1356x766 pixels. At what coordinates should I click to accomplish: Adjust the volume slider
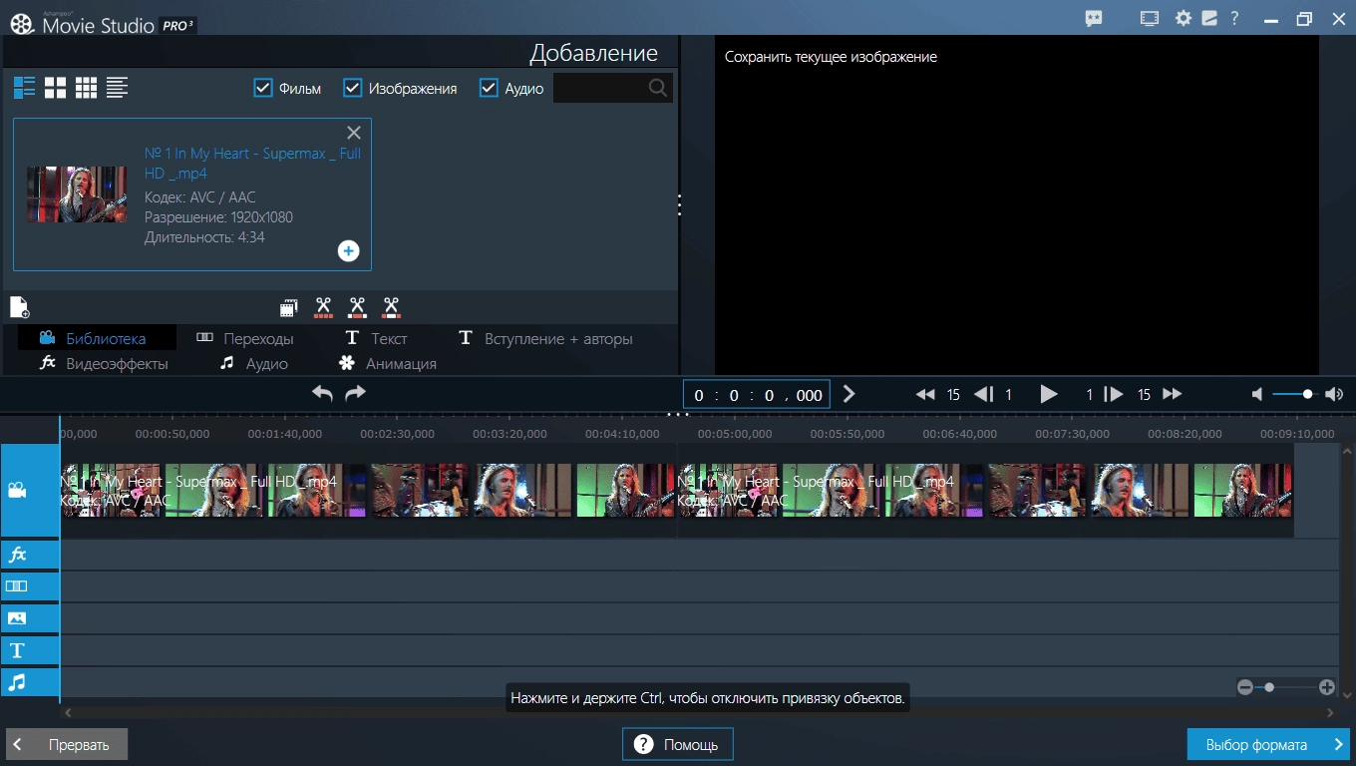click(x=1293, y=395)
